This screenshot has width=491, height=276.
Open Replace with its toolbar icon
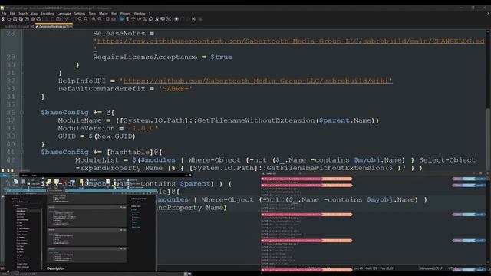(x=85, y=19)
